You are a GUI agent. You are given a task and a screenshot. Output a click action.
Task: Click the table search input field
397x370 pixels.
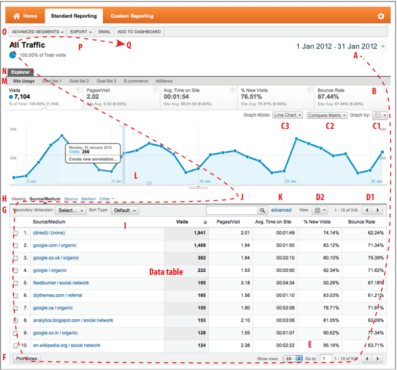tap(231, 210)
